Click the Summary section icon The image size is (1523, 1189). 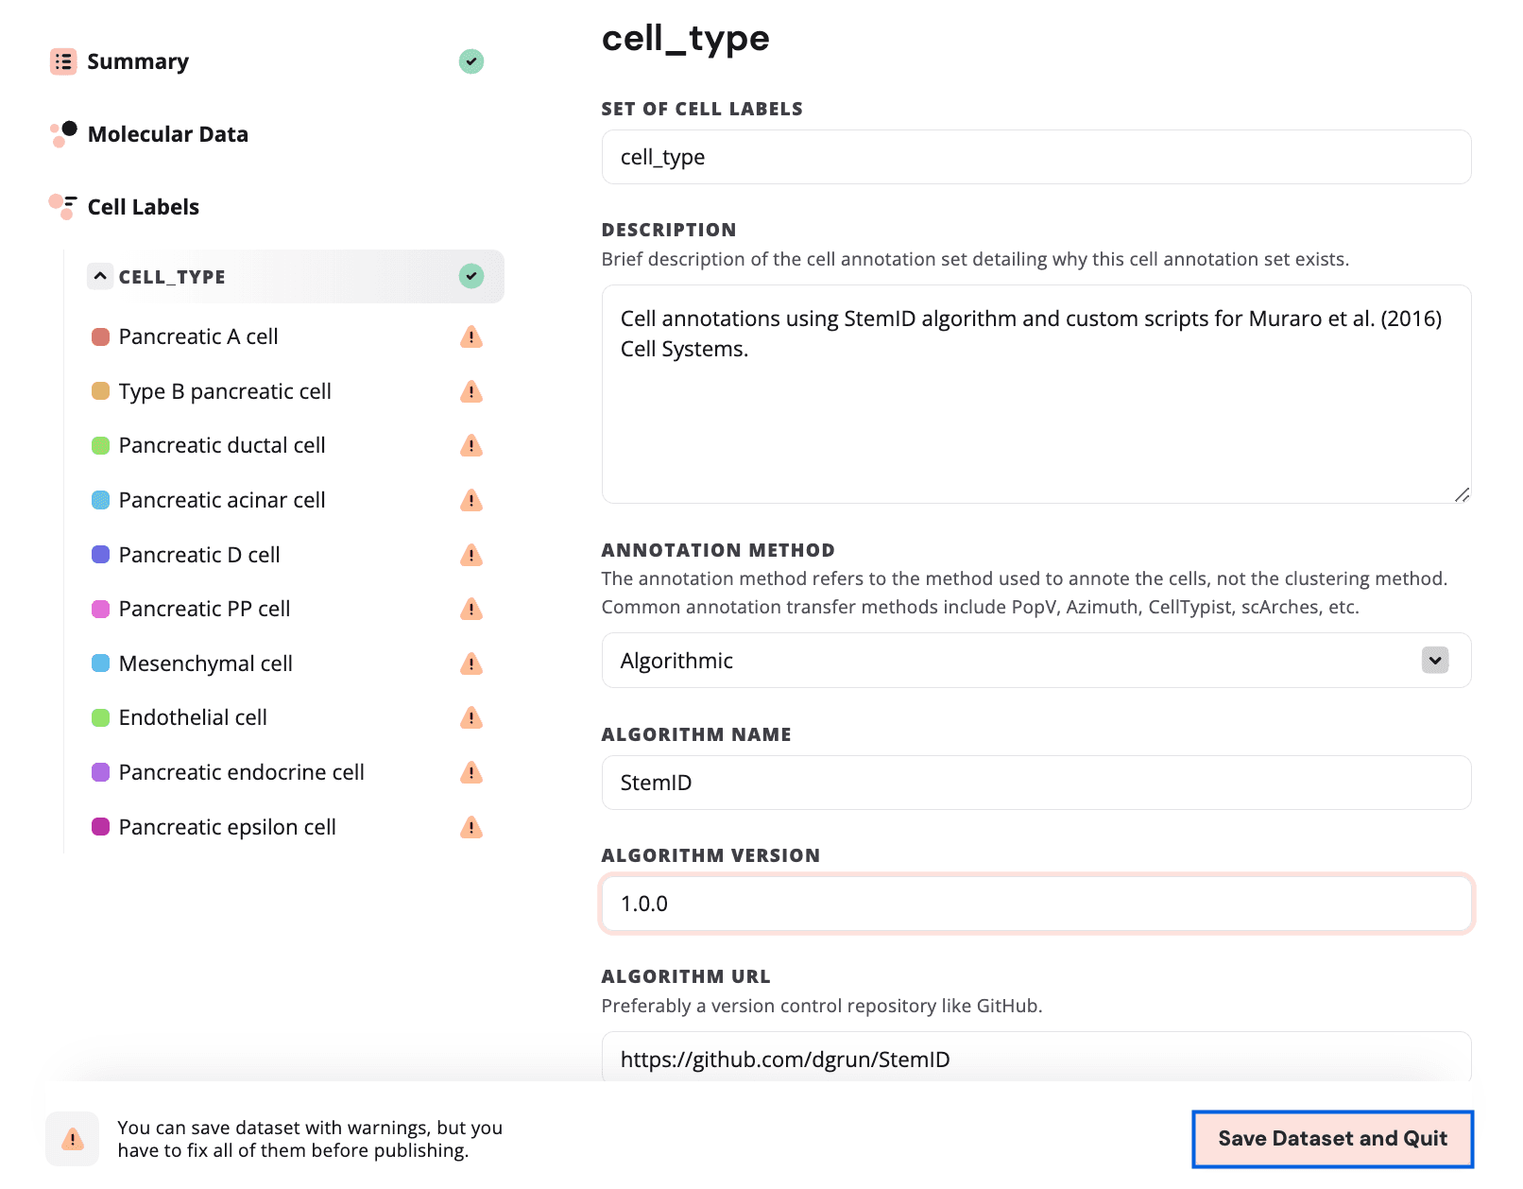point(62,60)
